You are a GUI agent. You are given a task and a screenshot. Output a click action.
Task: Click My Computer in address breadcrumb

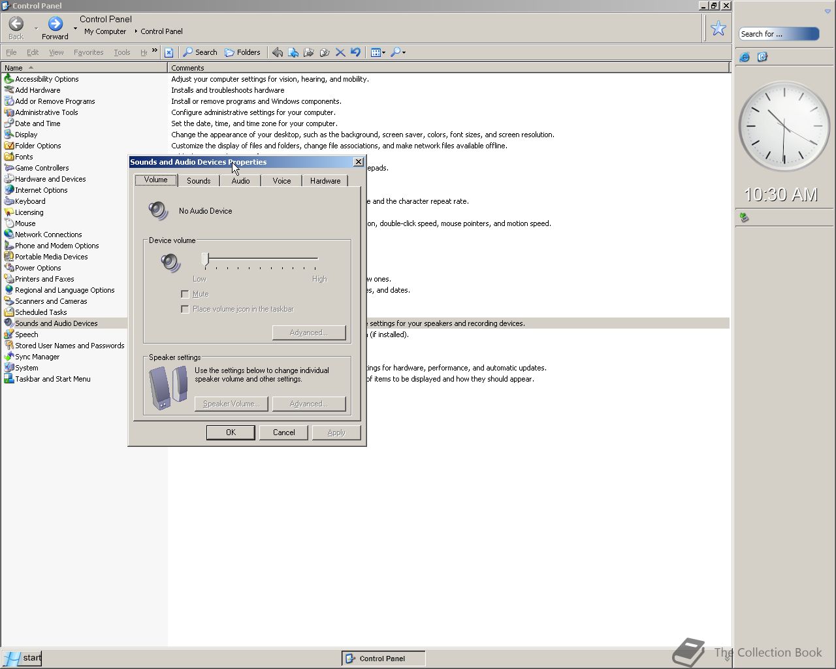(x=105, y=31)
